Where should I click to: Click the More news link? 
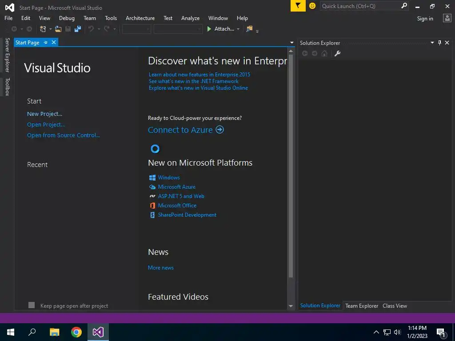point(161,268)
